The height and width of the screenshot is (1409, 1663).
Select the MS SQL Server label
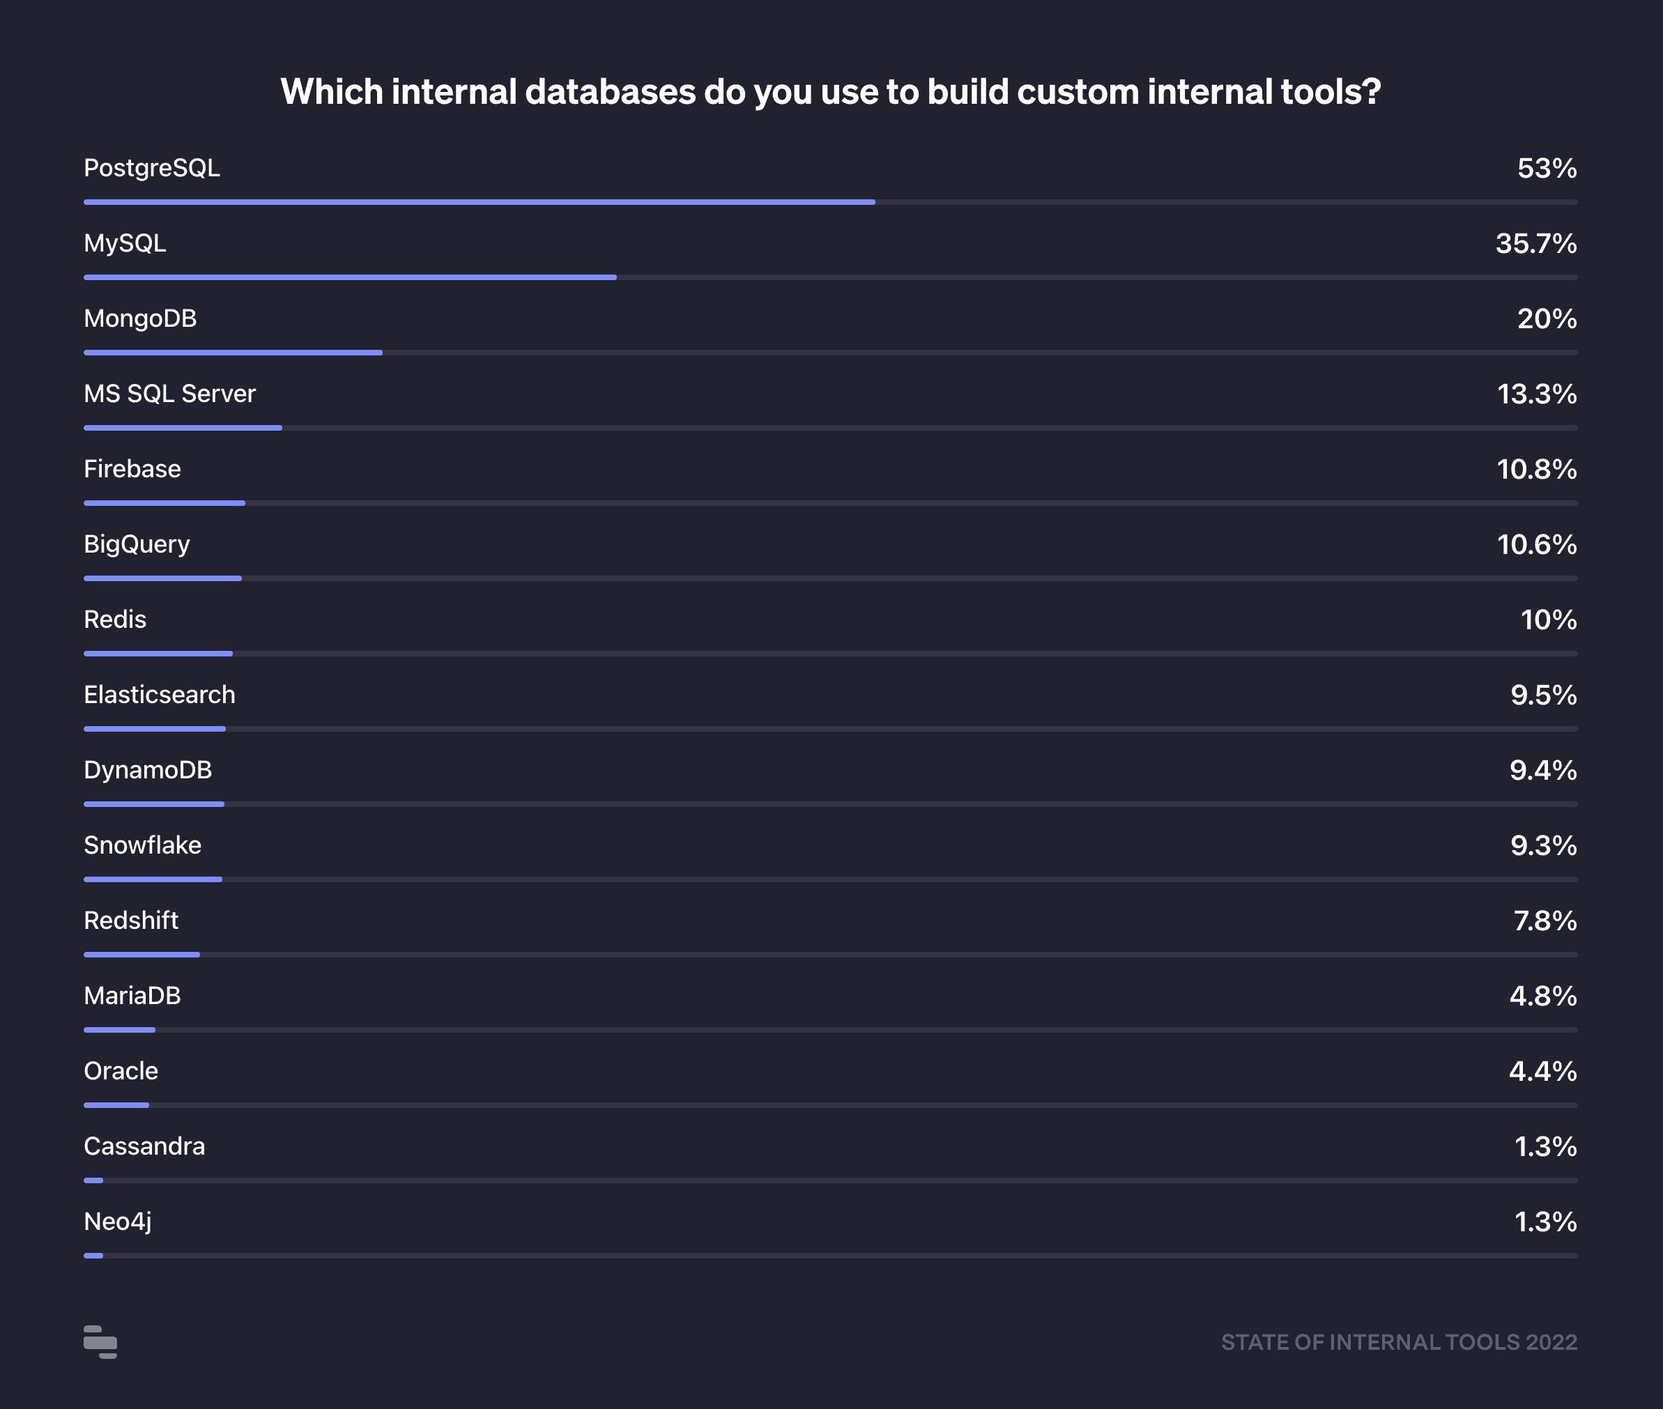tap(169, 394)
